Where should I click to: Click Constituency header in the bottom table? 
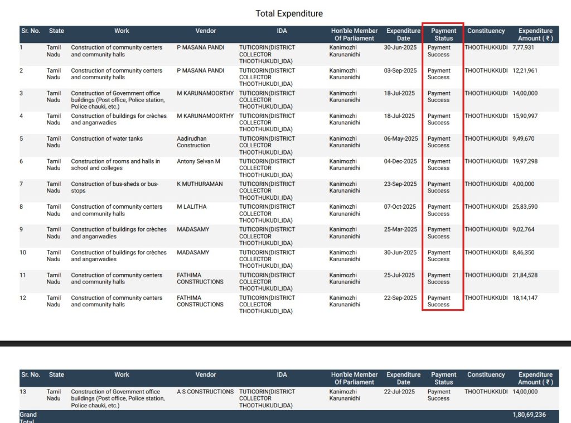coord(486,374)
